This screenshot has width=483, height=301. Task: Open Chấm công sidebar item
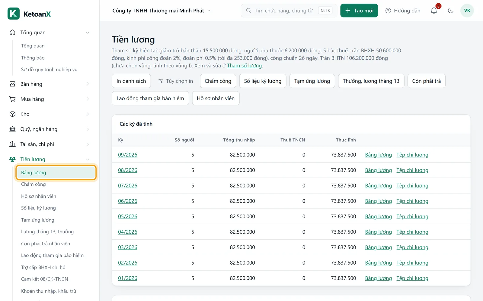click(33, 184)
